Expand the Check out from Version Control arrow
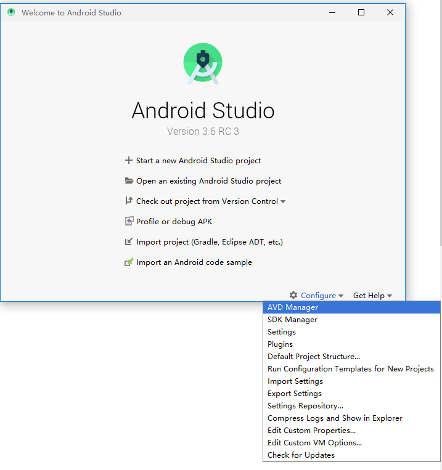 coord(283,201)
